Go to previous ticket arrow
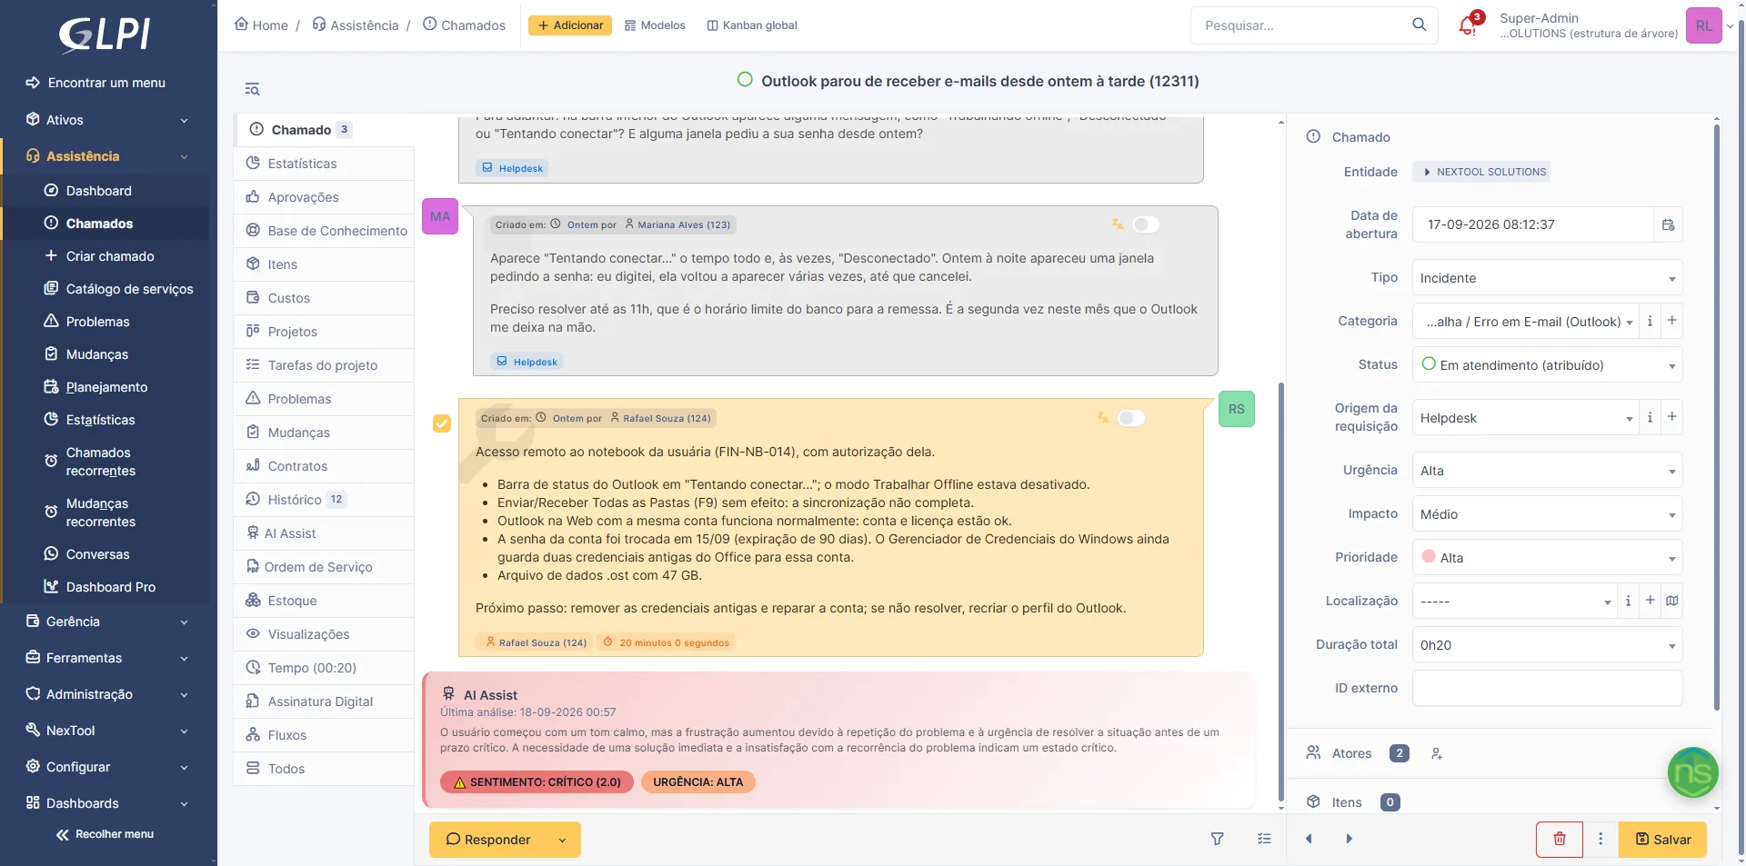1746x866 pixels. [1309, 839]
